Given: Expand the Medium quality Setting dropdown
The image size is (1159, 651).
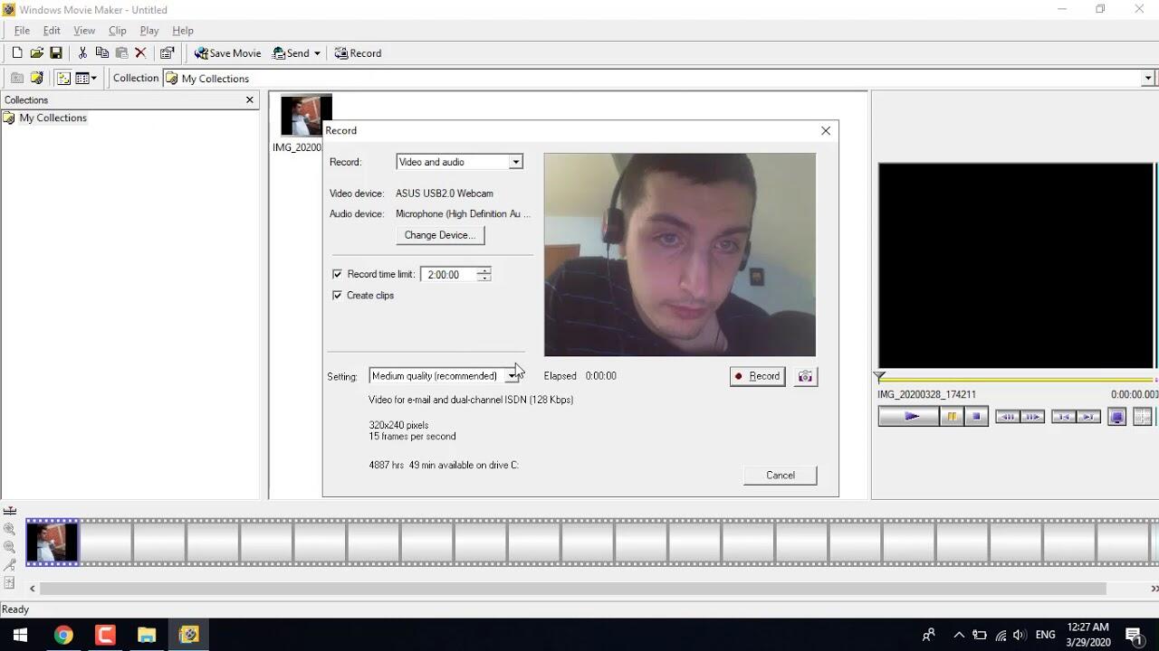Looking at the screenshot, I should point(512,376).
